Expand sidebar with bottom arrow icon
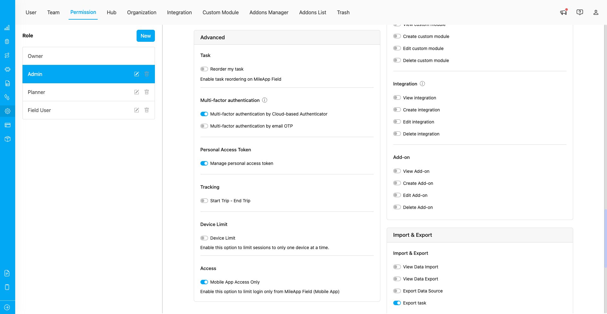 click(x=7, y=307)
